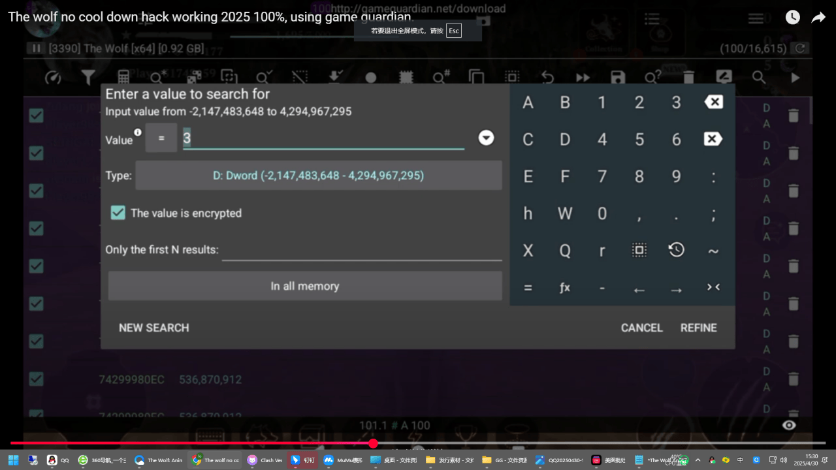Tap the backspace key beside the 3 key
This screenshot has width=836, height=470.
coord(713,102)
